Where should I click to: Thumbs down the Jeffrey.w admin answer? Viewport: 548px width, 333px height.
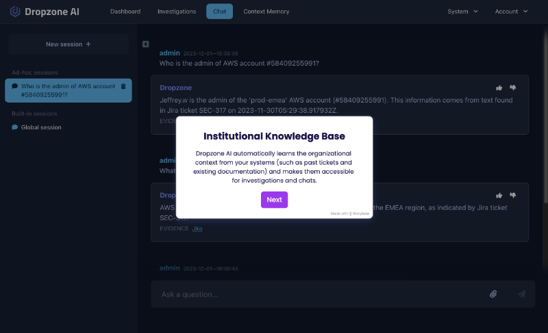pyautogui.click(x=512, y=88)
